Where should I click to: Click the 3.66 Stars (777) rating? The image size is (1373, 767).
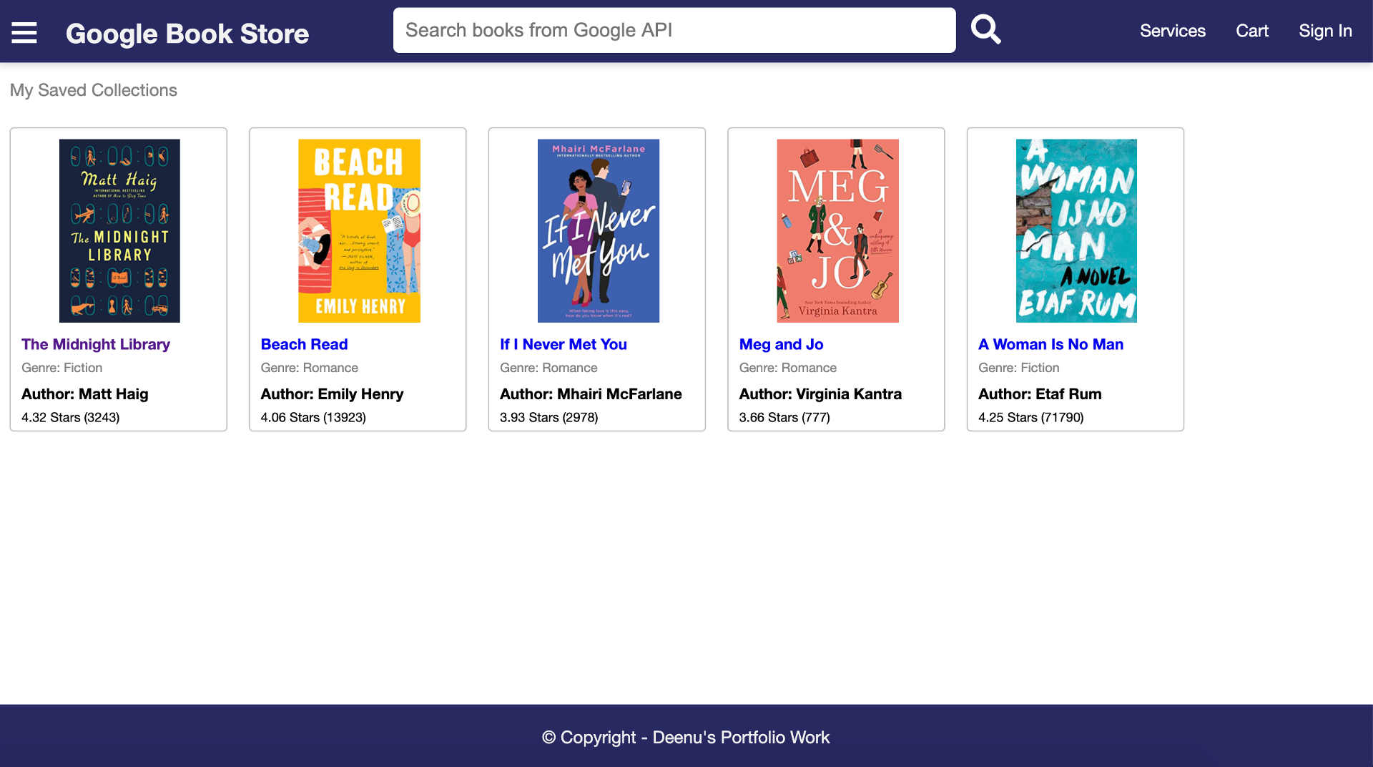784,417
